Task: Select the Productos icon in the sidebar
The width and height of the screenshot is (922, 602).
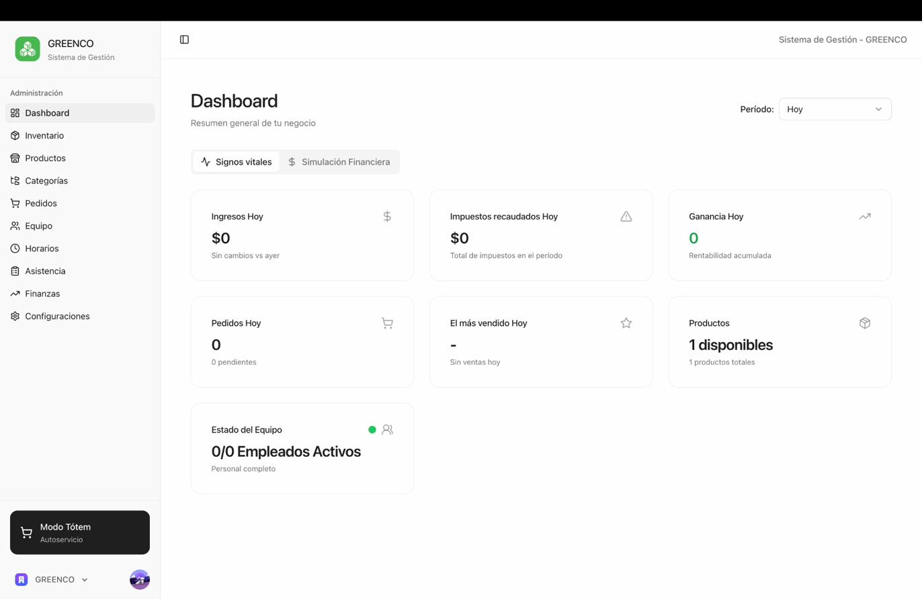Action: (15, 158)
